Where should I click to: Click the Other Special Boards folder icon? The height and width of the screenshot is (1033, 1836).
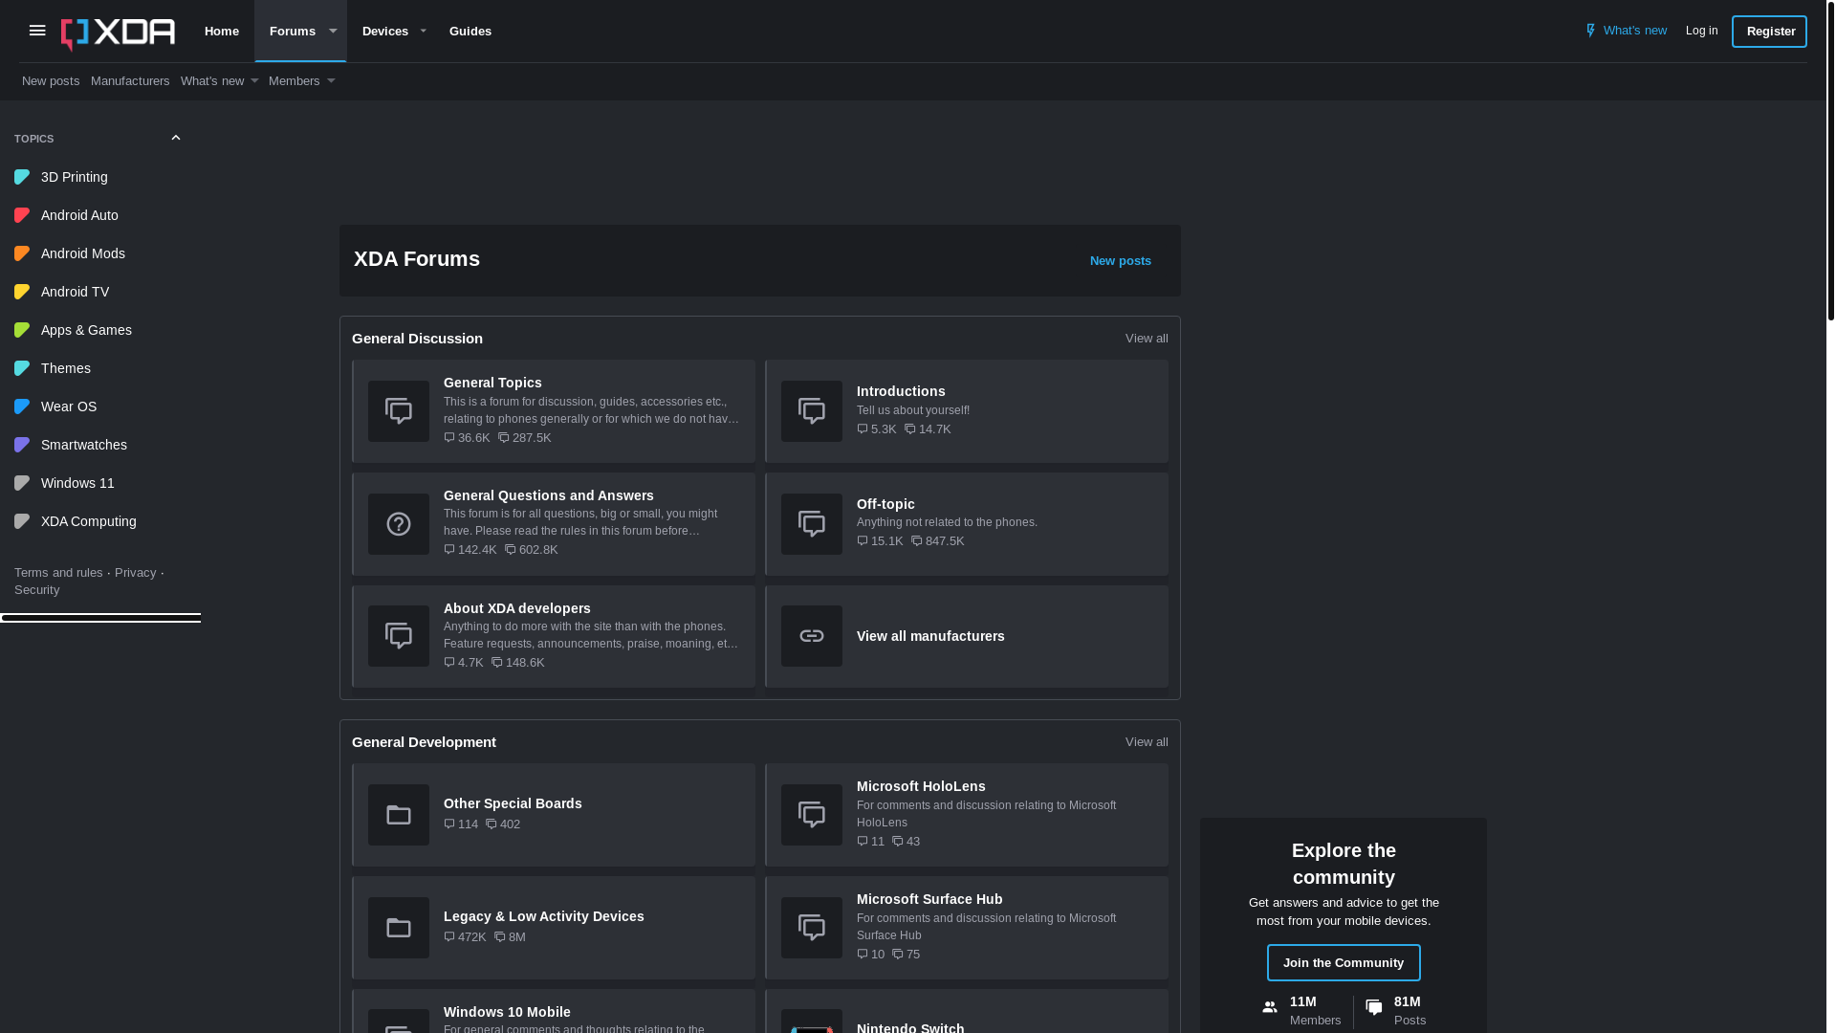click(399, 815)
